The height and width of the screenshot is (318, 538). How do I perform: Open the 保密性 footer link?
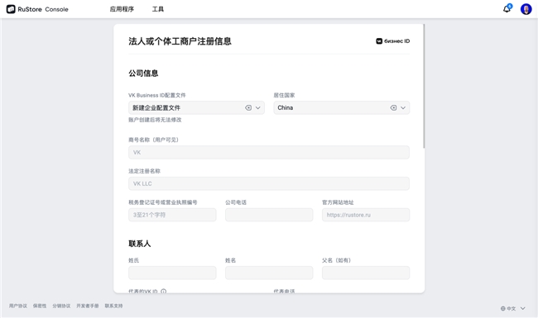40,306
